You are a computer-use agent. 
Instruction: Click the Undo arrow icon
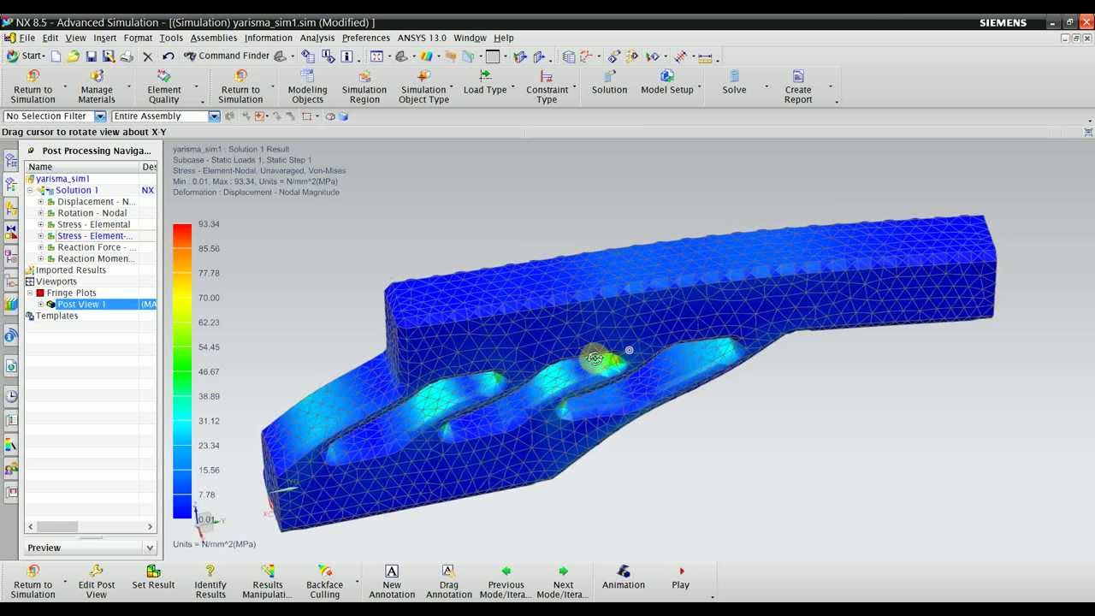click(169, 56)
